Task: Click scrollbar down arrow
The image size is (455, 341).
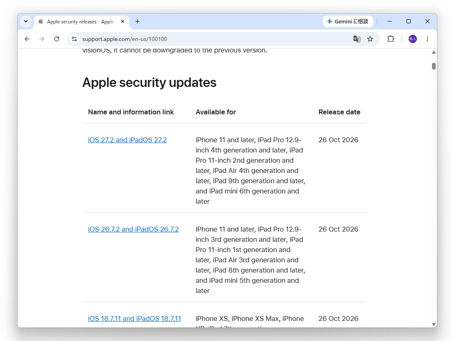Action: click(434, 325)
